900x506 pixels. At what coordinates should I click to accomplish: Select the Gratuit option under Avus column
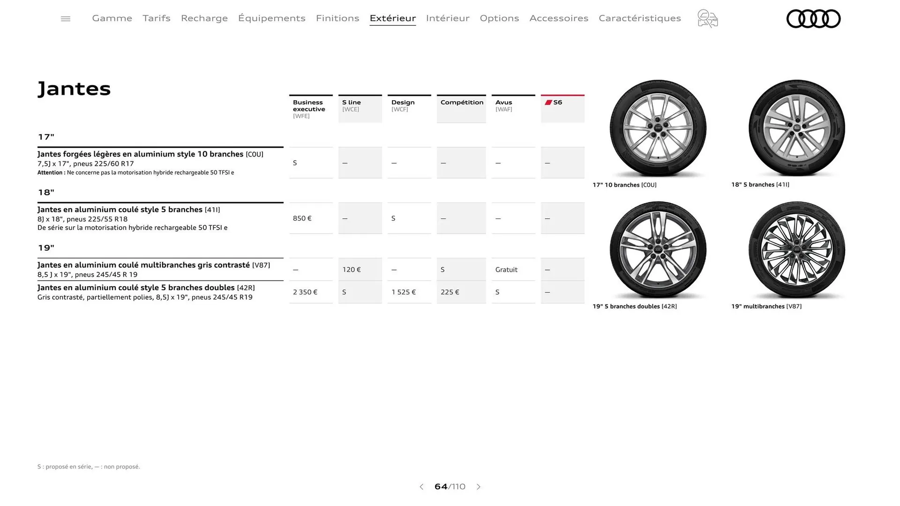click(x=506, y=269)
